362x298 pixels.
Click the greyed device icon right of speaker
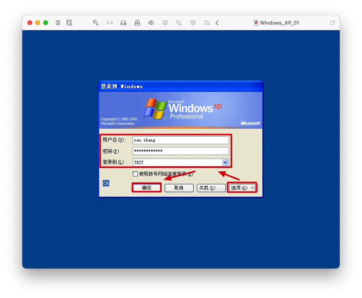165,23
